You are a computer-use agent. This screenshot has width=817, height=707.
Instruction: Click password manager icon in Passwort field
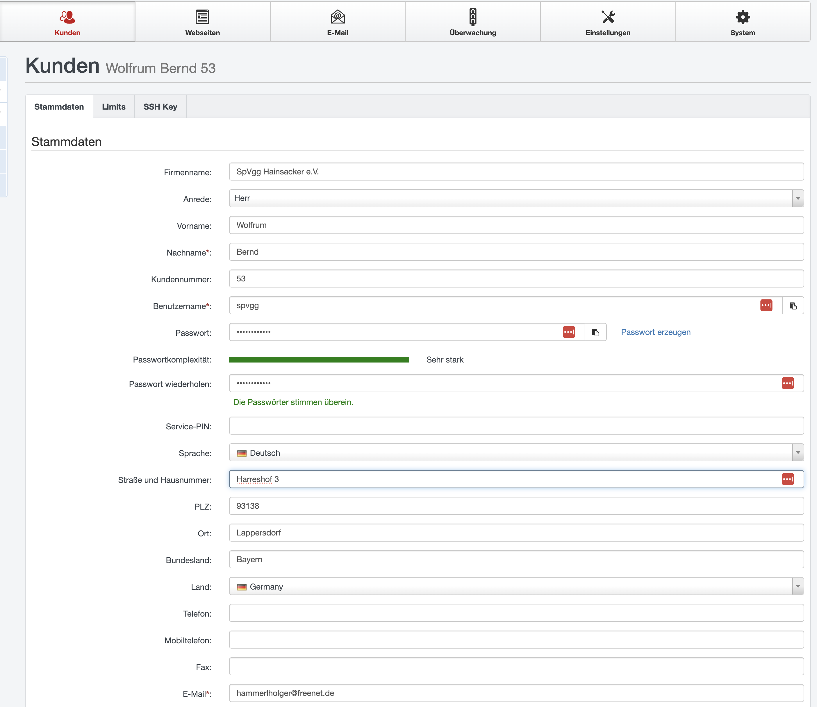coord(568,332)
